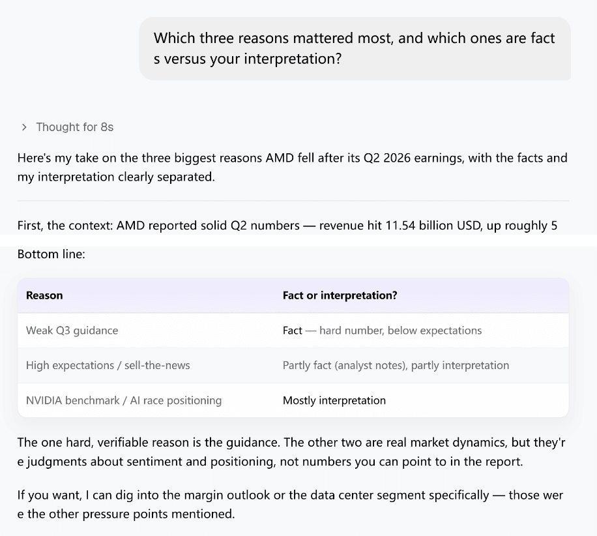Screen dimensions: 597x536
Task: Click the 'one hard, verifiable reason' paragraph
Action: coord(291,452)
